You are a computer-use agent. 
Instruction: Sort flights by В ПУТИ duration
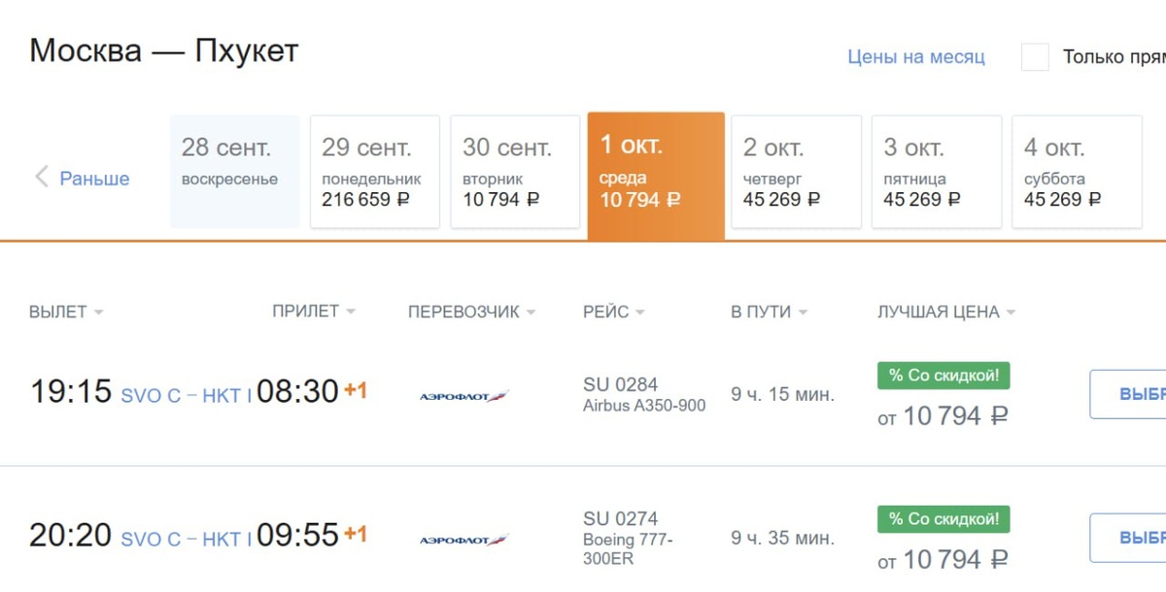click(x=802, y=312)
